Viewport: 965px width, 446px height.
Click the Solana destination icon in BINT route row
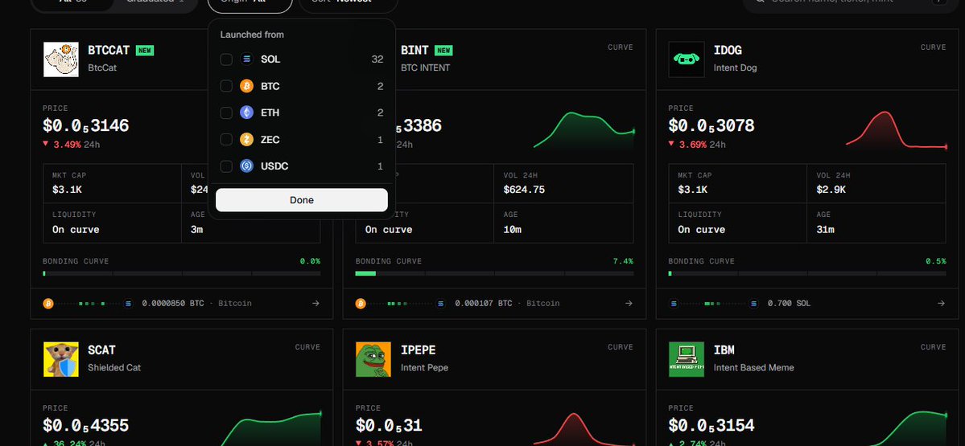point(441,304)
